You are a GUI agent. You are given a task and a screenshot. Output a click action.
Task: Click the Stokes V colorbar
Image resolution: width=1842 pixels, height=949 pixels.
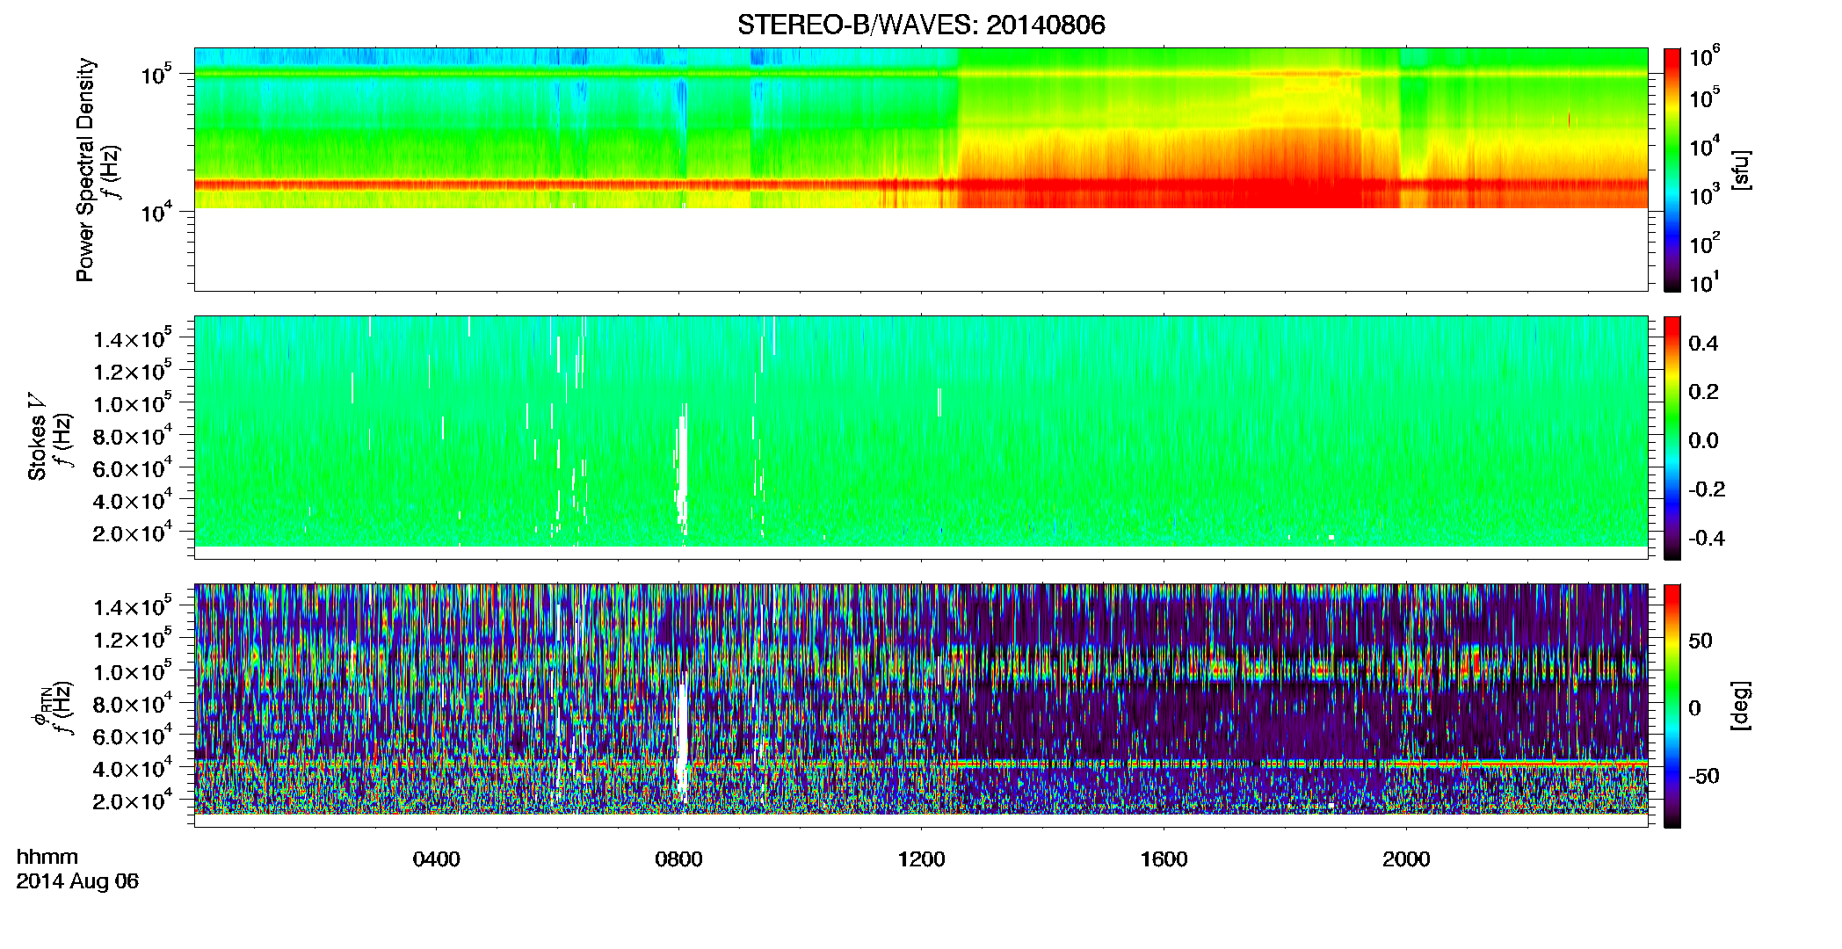[1672, 438]
